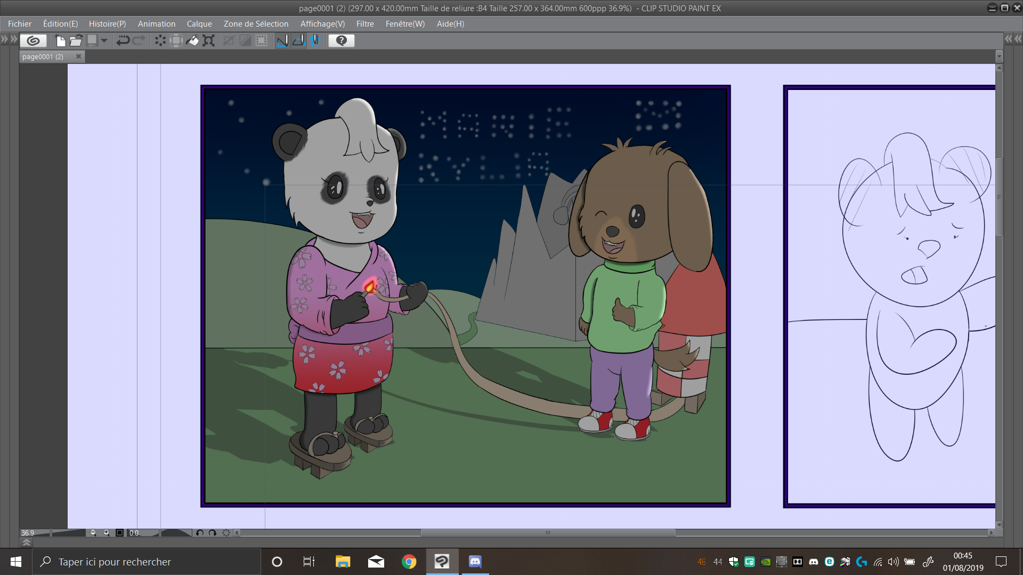
Task: Toggle the snap to special ruler button
Action: pyautogui.click(x=299, y=40)
